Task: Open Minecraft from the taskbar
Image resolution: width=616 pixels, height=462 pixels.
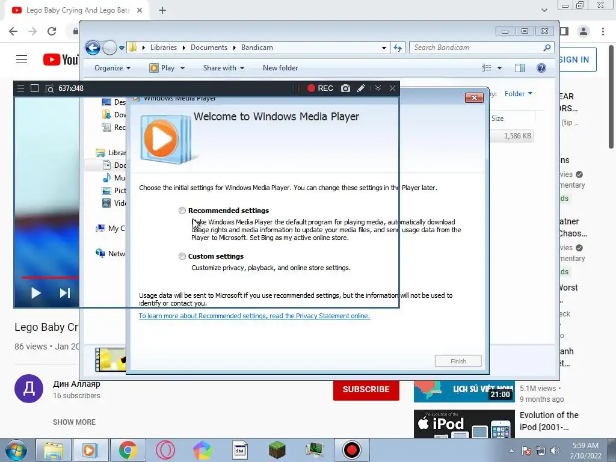Action: coord(277,450)
